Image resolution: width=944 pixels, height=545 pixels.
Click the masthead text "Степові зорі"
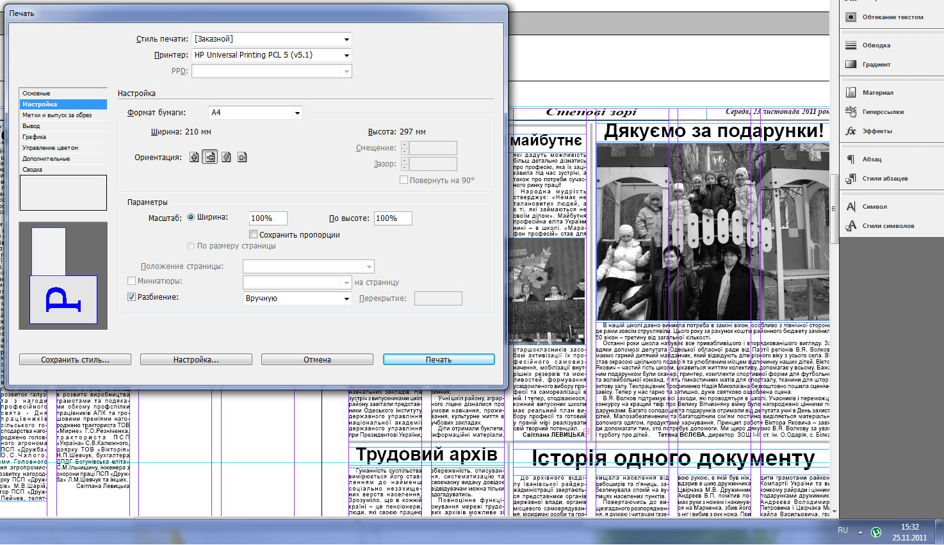[591, 112]
